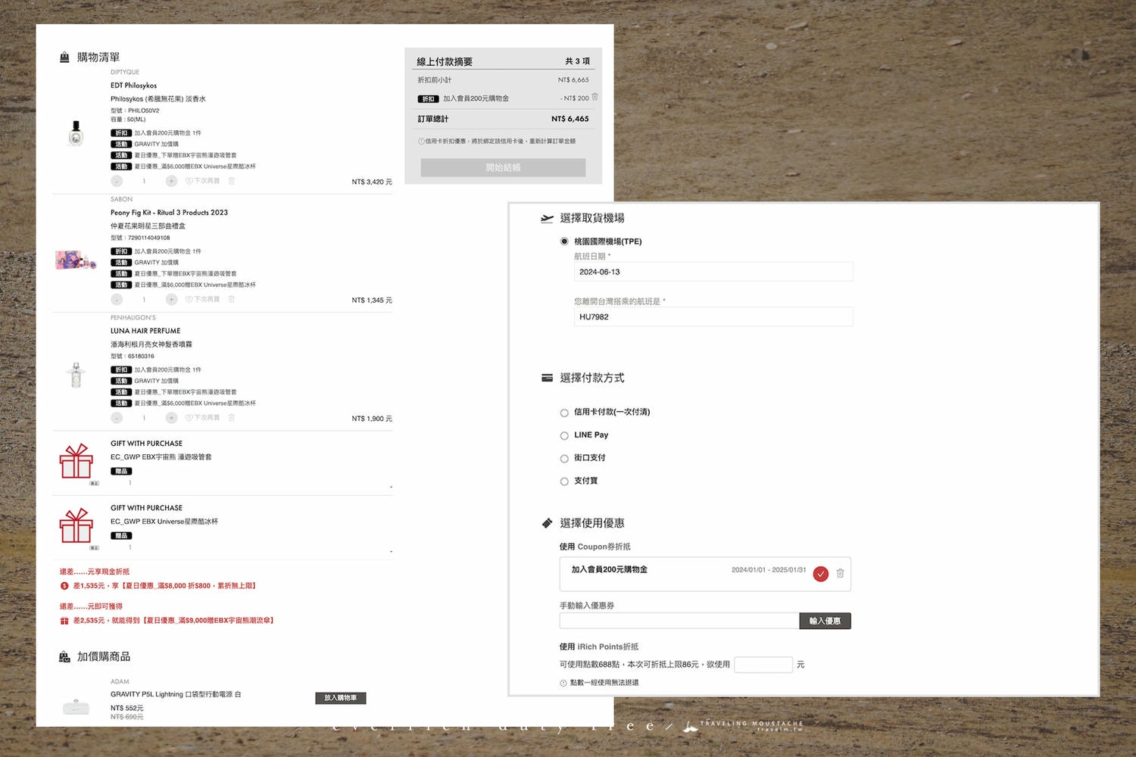The image size is (1136, 757).
Task: Open the GRAVITY P5L power bank thumbnail
Action: pos(76,708)
